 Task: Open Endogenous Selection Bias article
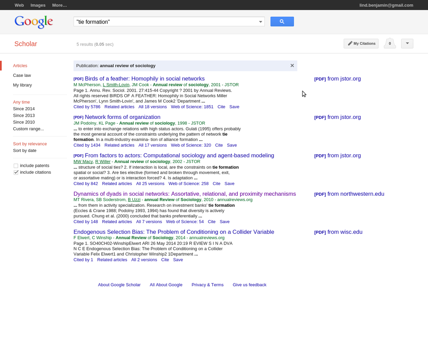173,232
